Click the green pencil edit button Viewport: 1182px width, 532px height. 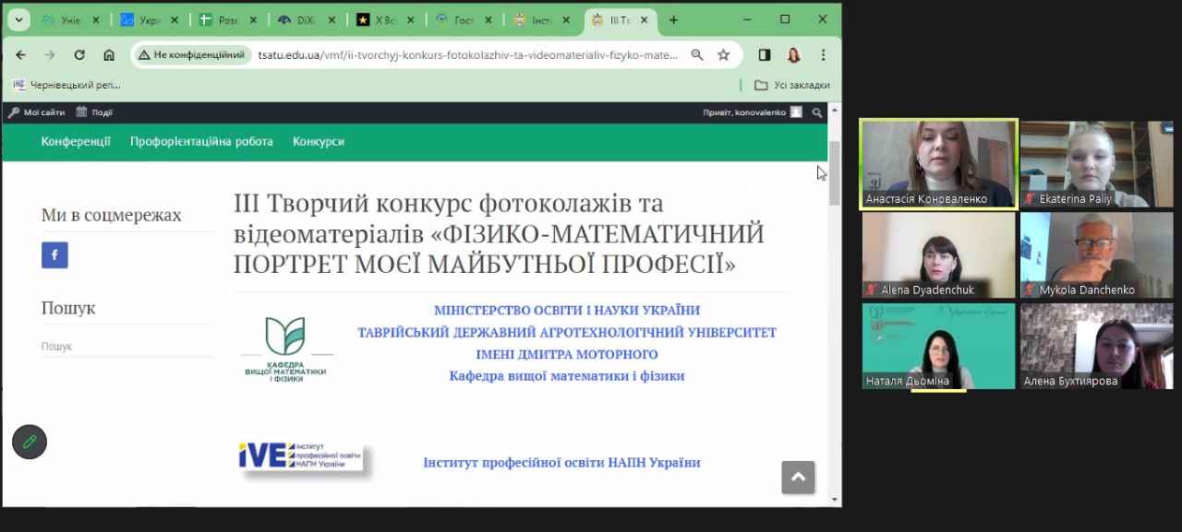(x=30, y=442)
